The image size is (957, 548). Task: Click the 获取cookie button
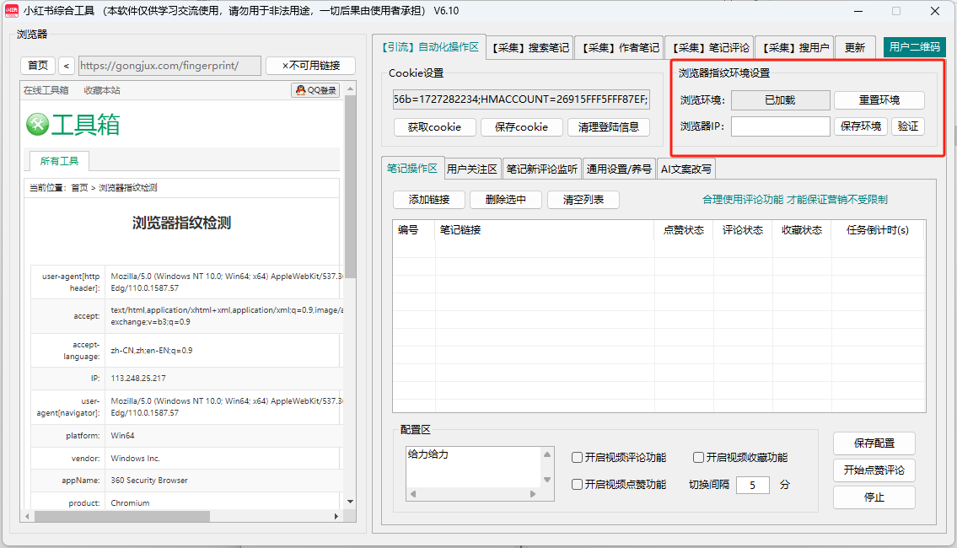(x=434, y=127)
